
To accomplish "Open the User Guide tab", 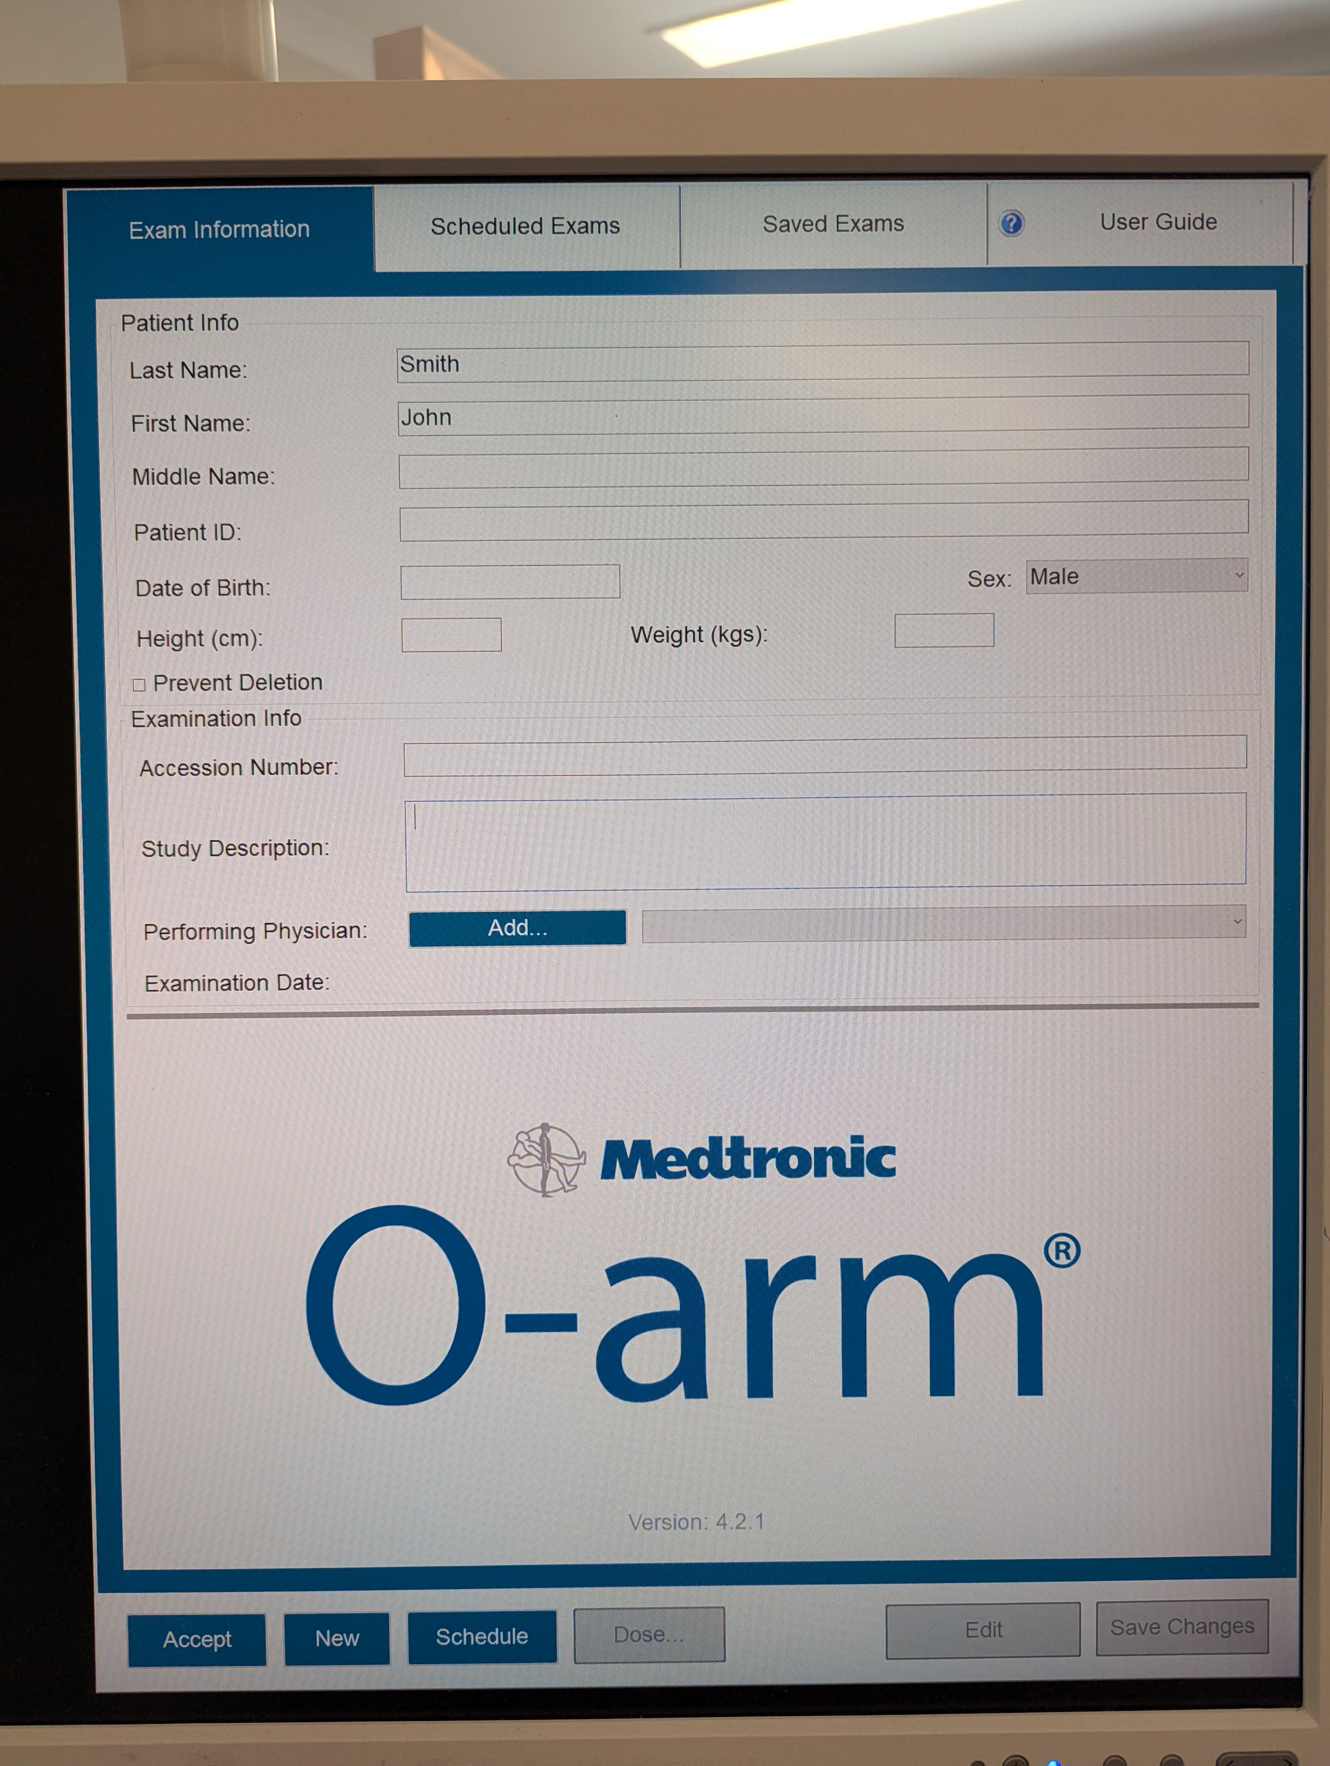I will pos(1158,222).
